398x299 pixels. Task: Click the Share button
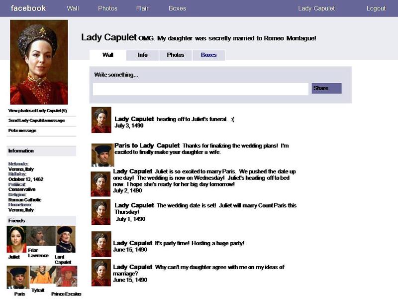coord(326,88)
